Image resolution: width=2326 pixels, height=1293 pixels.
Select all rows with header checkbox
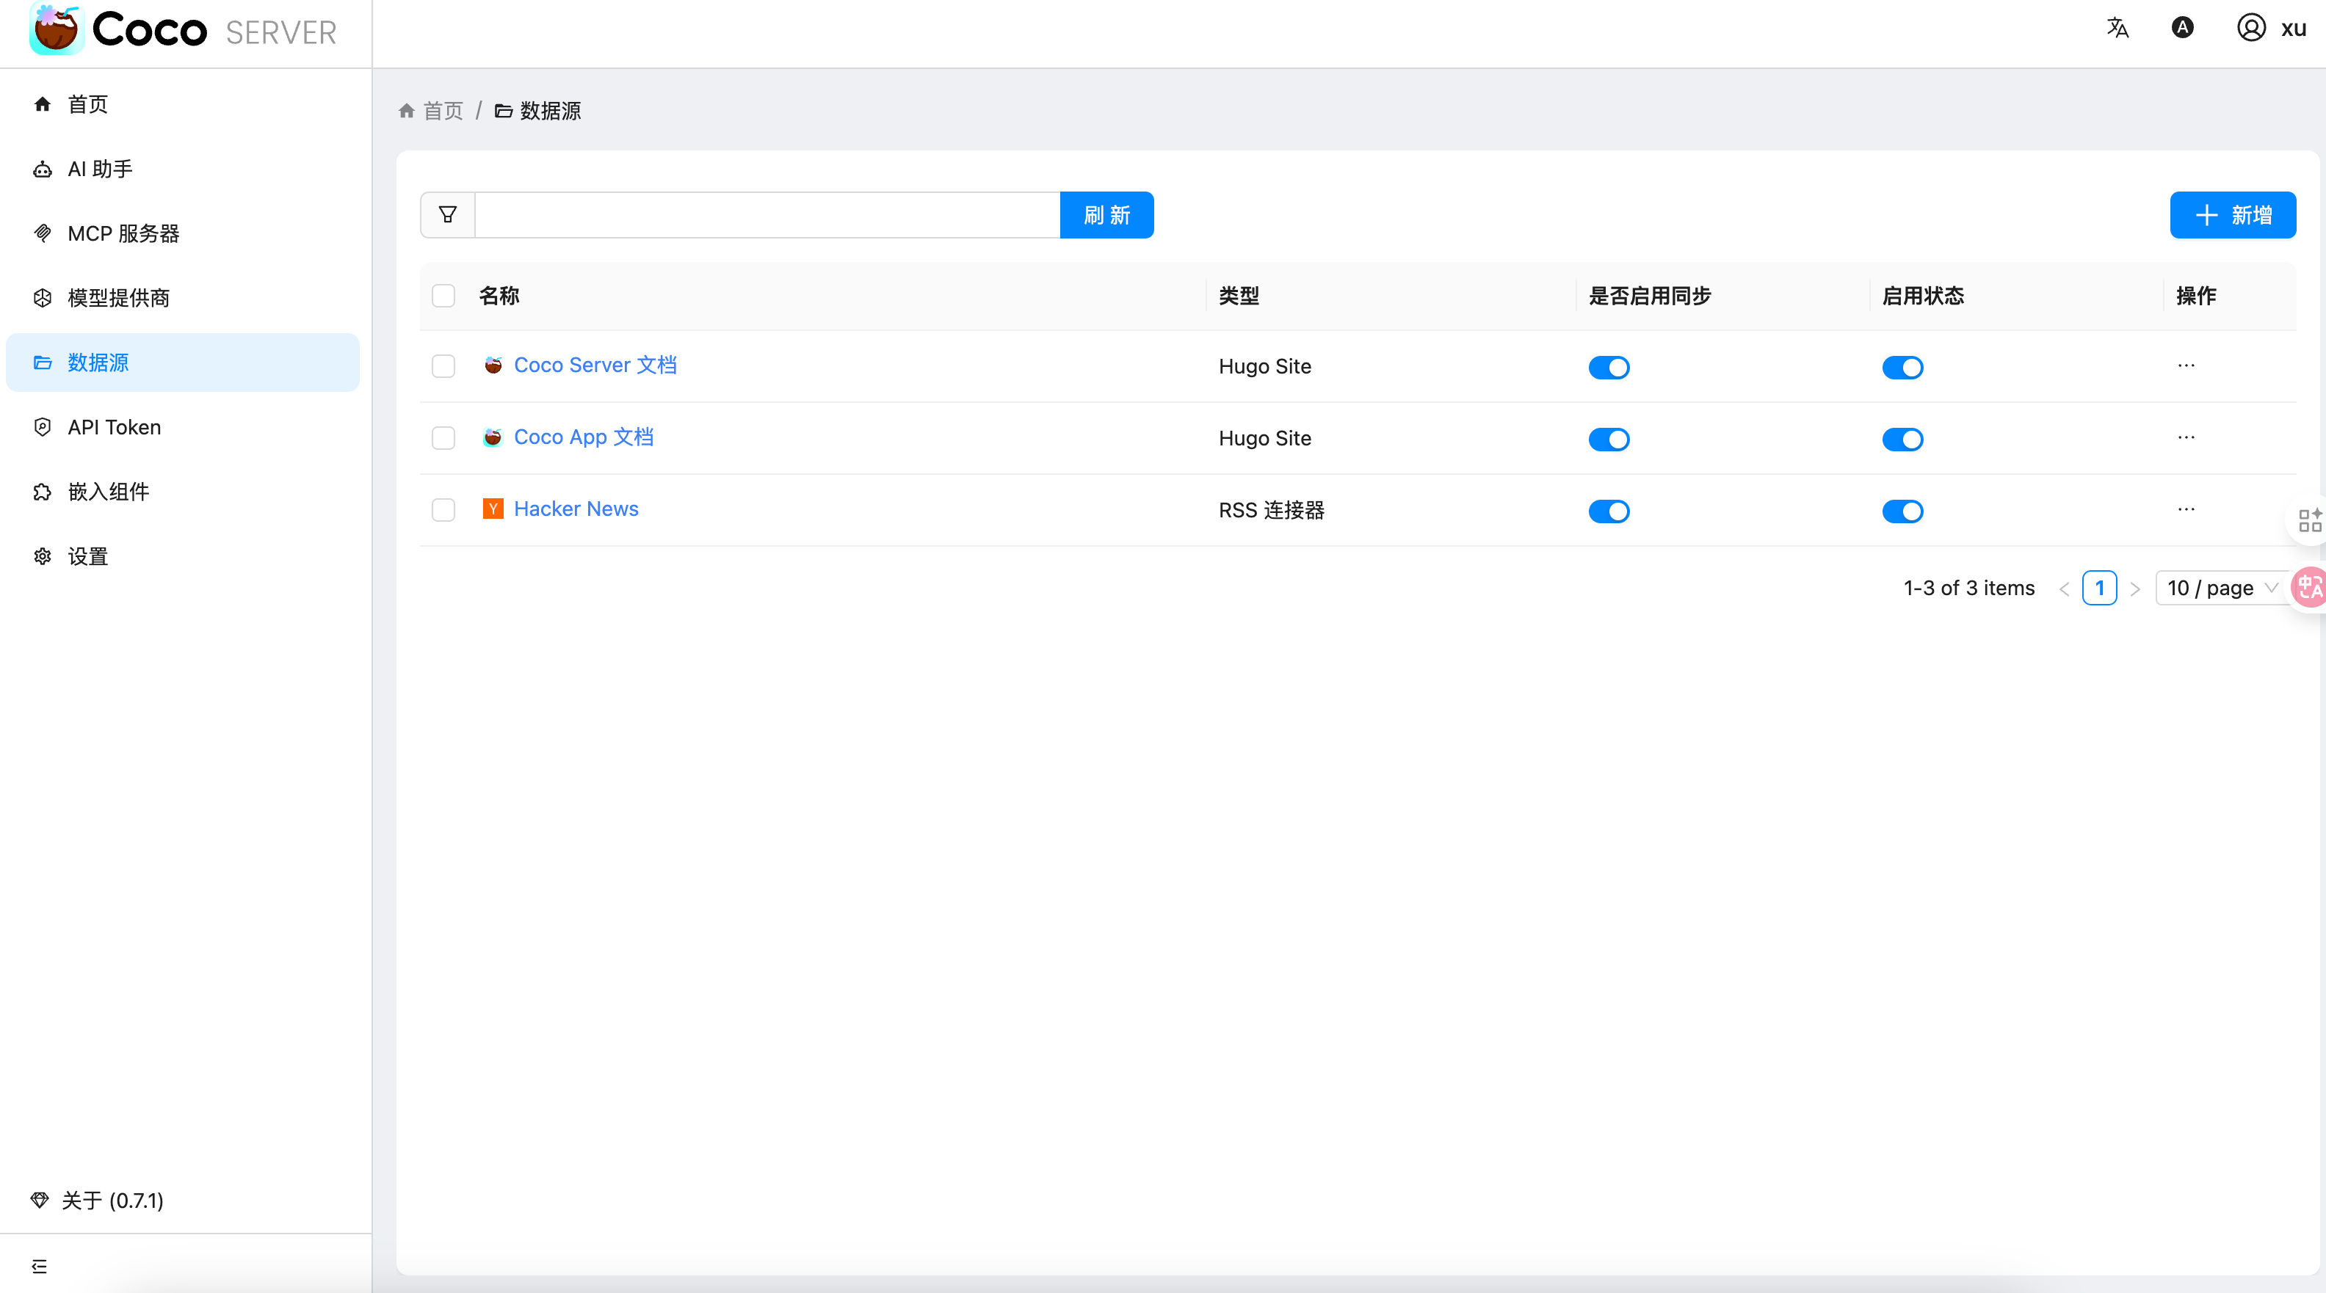[443, 296]
